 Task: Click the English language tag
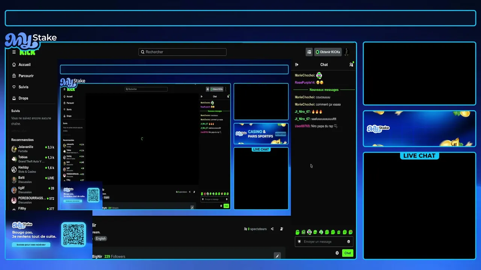101,238
